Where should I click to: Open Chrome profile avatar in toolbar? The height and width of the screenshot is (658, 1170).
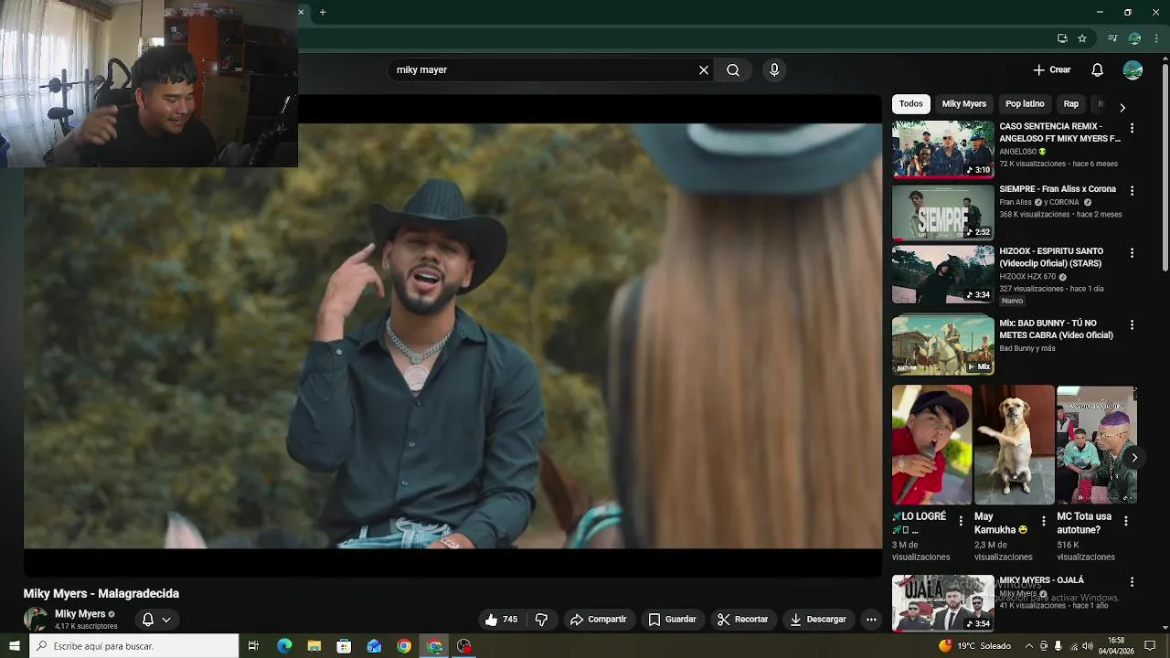tap(1134, 38)
